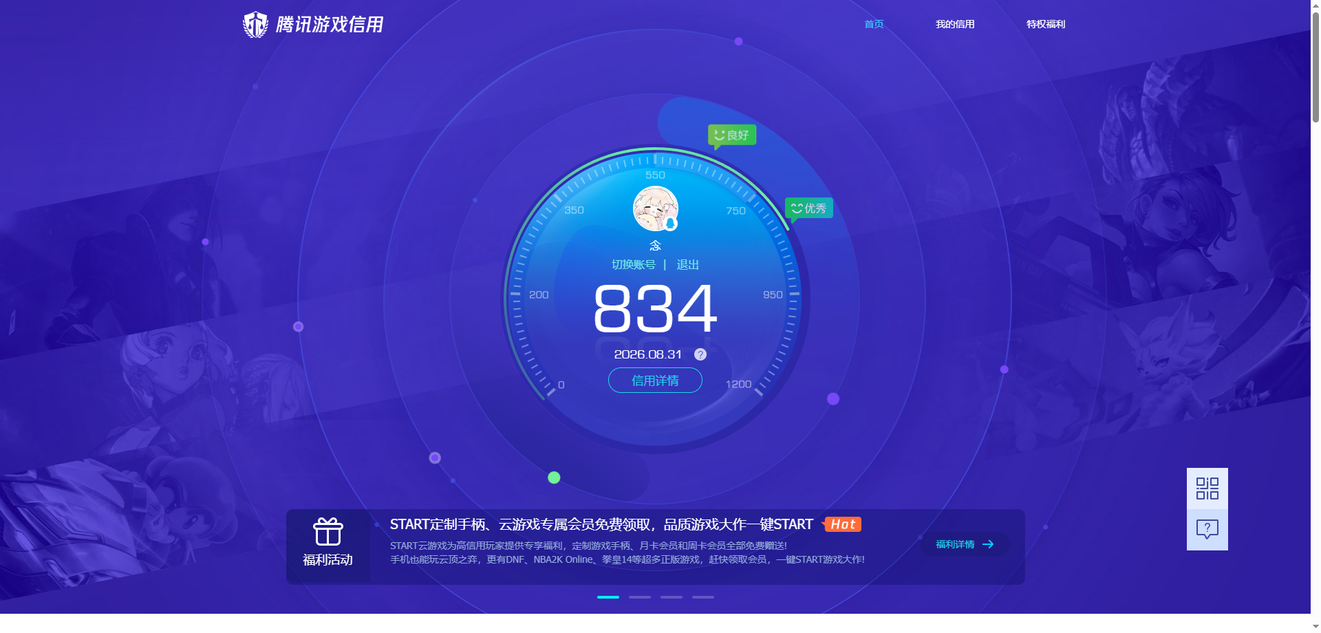
Task: Open the help feedback chat icon
Action: (1207, 529)
